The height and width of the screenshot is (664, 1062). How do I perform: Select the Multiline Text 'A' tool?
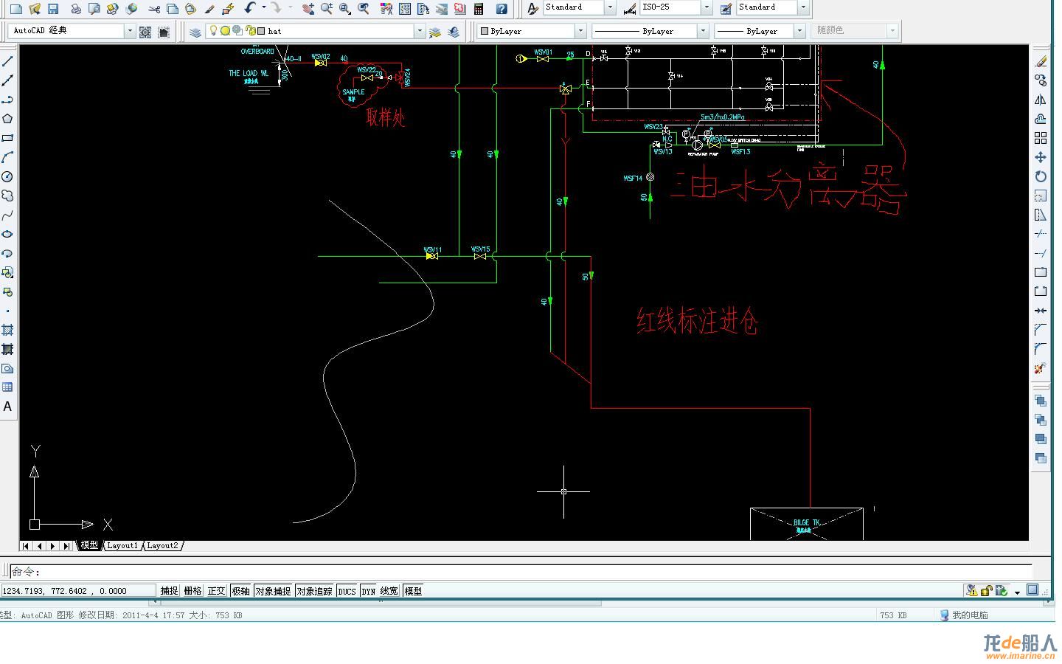7,407
